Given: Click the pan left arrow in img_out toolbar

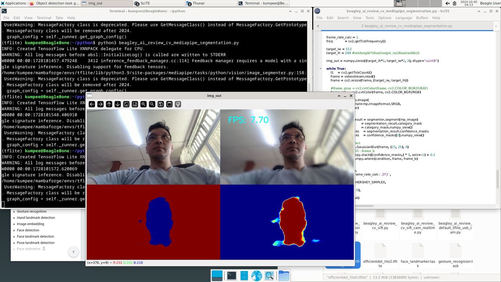Looking at the screenshot, I should coord(92,104).
